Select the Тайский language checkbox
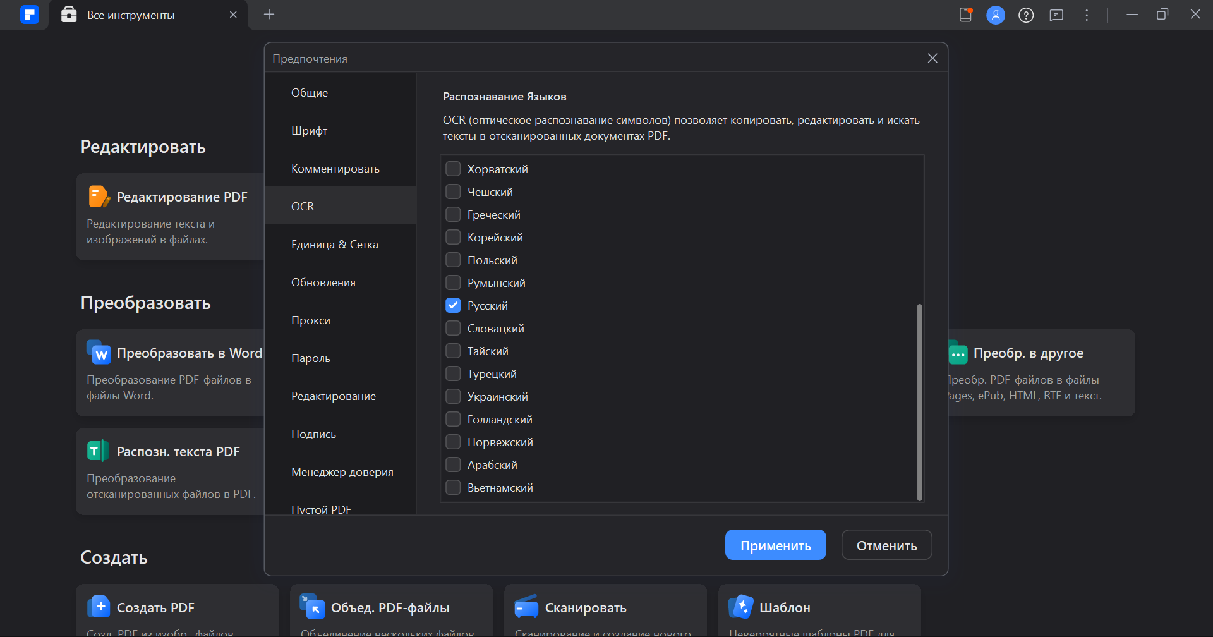 [x=453, y=351]
